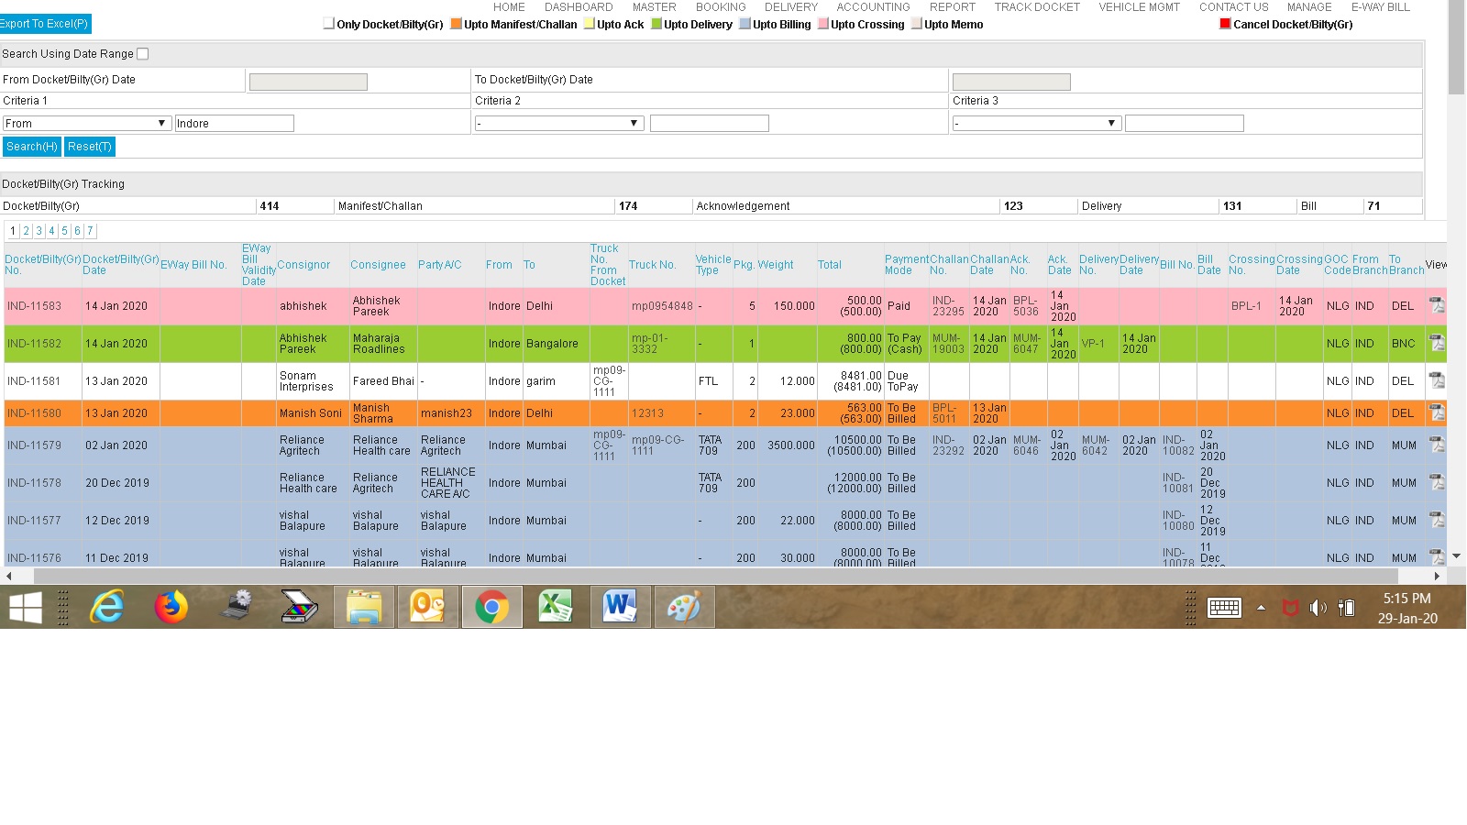Open Word from the taskbar

coord(620,607)
